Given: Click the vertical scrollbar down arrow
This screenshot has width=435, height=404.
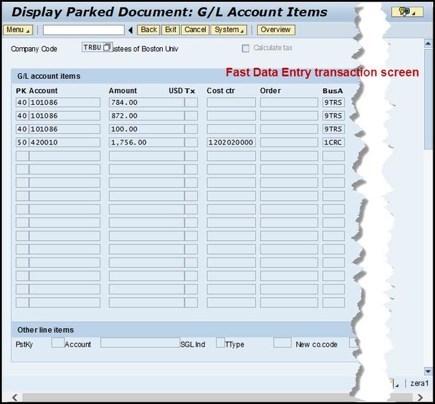Looking at the screenshot, I should [x=428, y=371].
